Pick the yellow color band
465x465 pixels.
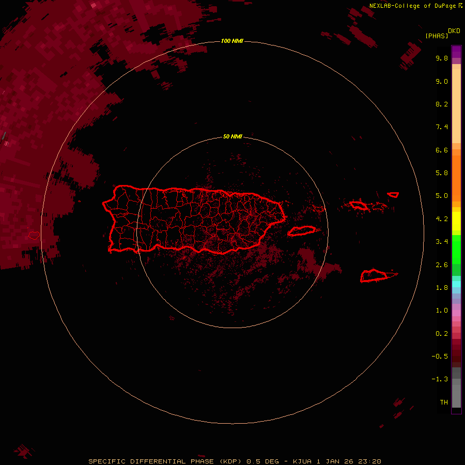pos(456,221)
